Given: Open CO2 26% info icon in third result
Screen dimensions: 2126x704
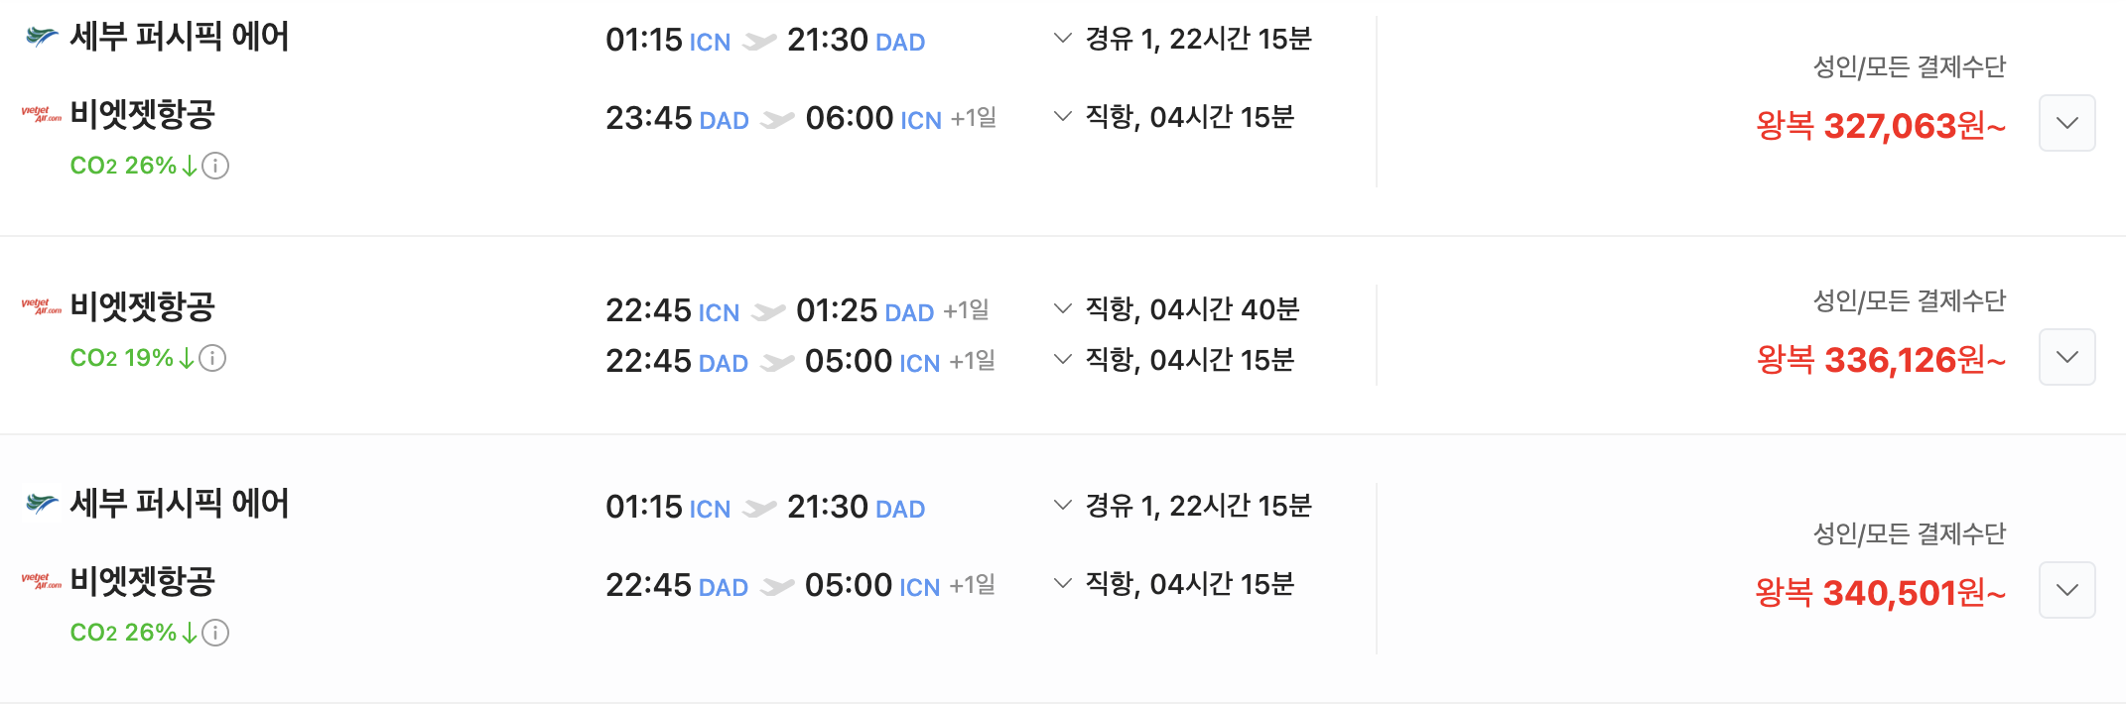Looking at the screenshot, I should point(215,633).
